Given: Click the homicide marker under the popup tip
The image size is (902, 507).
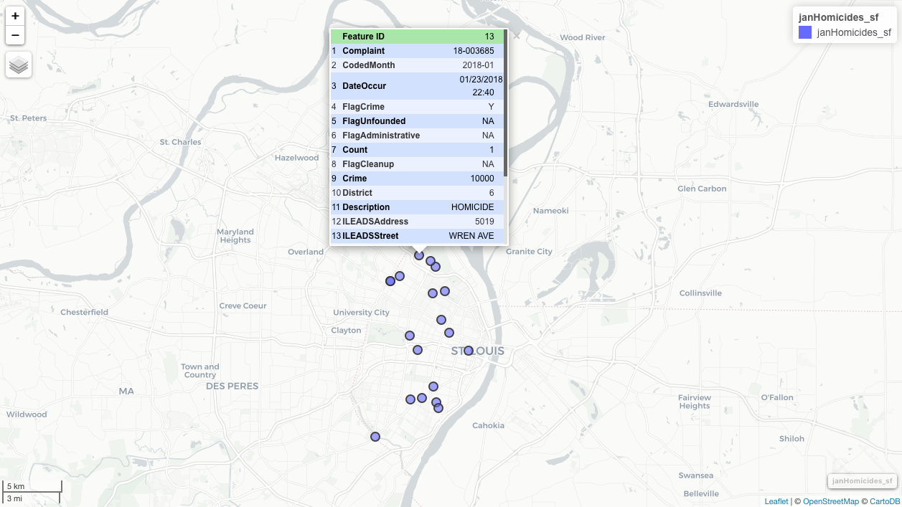Looking at the screenshot, I should (x=419, y=255).
